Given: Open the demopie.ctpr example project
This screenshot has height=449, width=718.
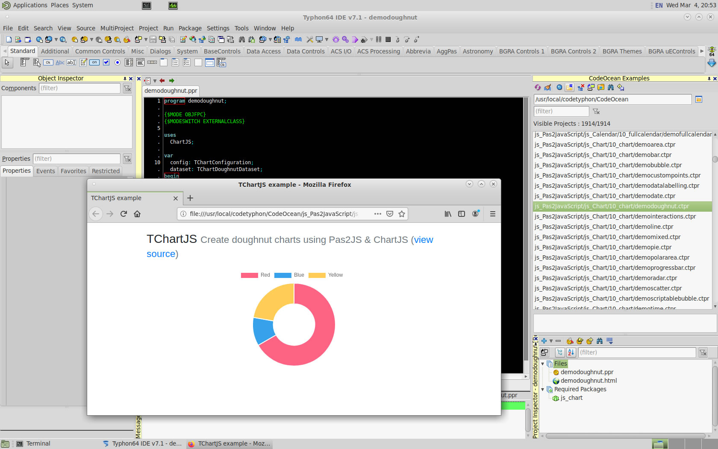Looking at the screenshot, I should (603, 247).
